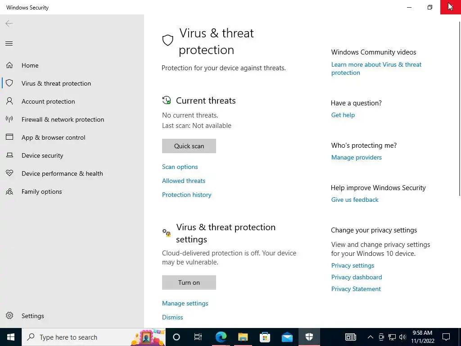This screenshot has height=346, width=461.
Task: Turn on cloud-delivered protection
Action: (x=189, y=282)
